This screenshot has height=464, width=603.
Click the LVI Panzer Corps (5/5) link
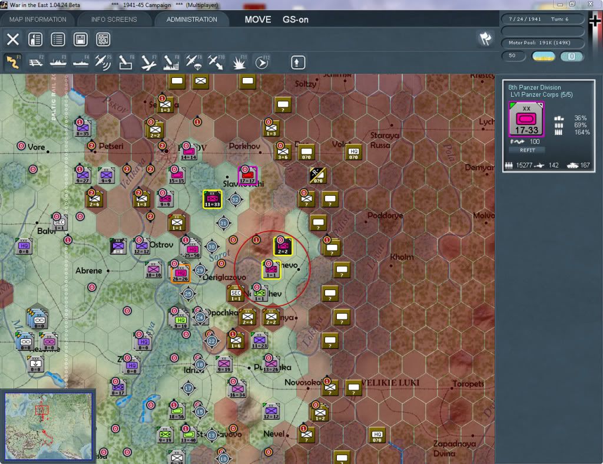(541, 95)
